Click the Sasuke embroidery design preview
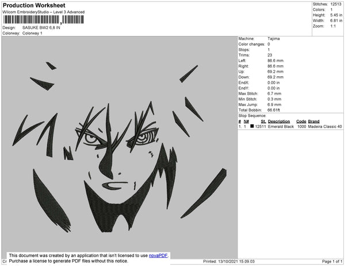 tap(120, 147)
